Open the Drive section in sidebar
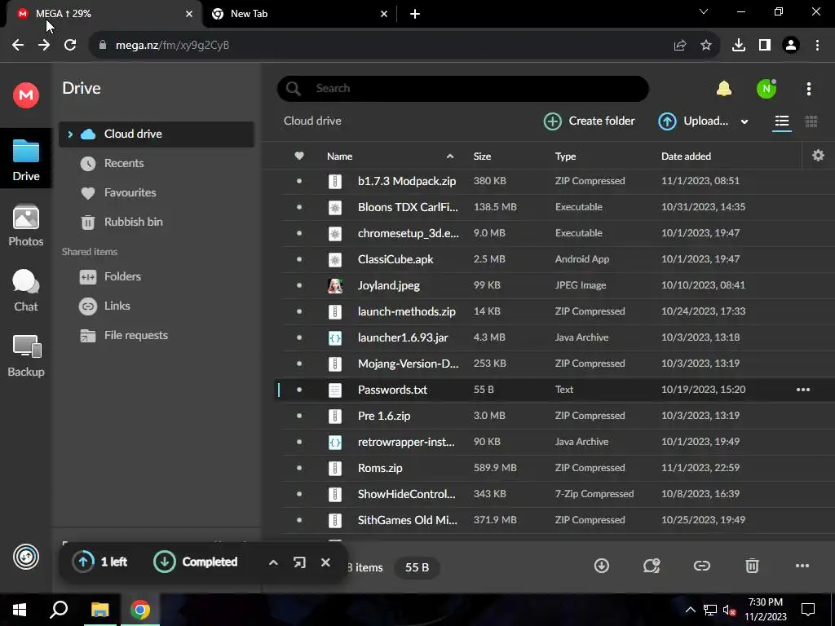835x626 pixels. tap(25, 160)
